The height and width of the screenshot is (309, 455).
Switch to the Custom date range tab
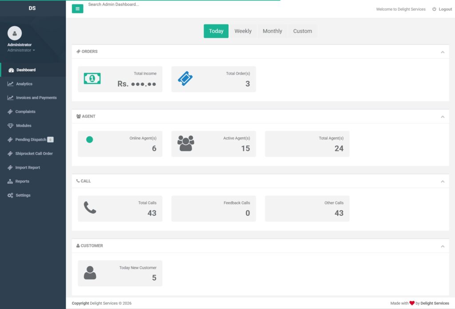(302, 31)
